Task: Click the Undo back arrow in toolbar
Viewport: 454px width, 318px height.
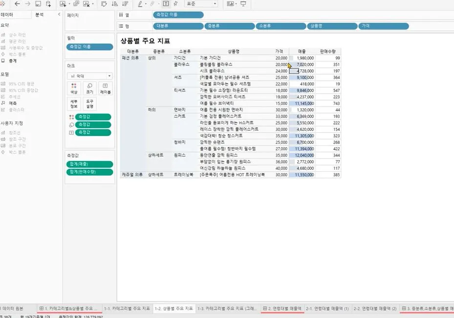Action: point(18,4)
